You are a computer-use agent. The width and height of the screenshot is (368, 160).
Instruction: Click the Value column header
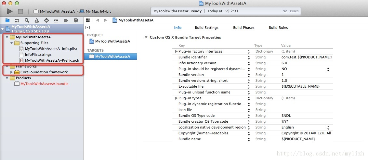click(x=286, y=45)
